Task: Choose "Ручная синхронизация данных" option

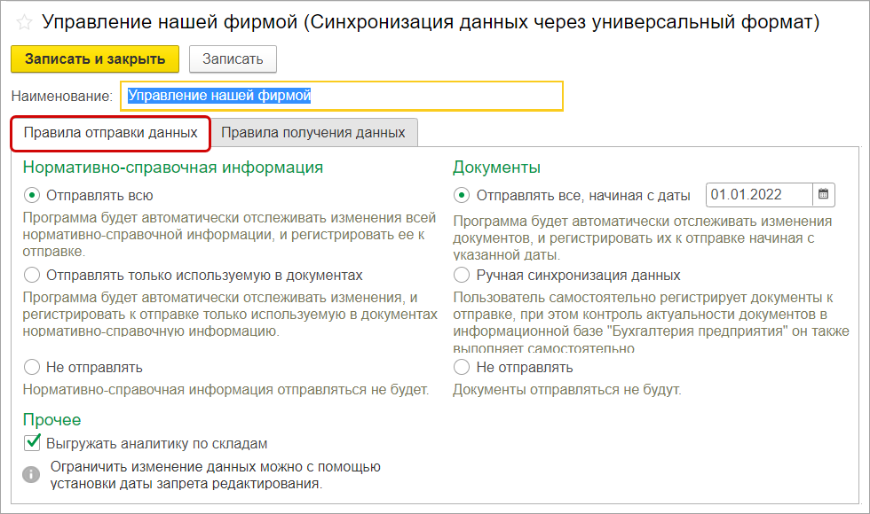Action: 461,275
